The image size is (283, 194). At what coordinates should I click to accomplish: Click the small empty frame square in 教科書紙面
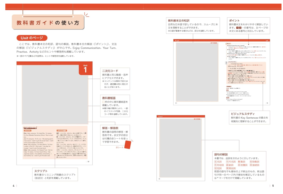[103, 102]
